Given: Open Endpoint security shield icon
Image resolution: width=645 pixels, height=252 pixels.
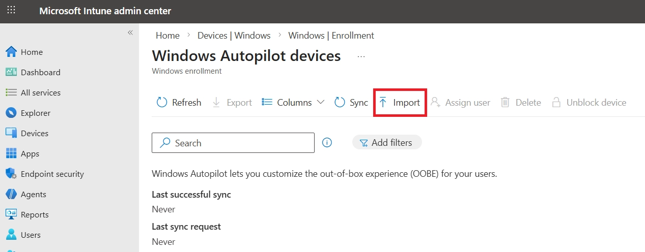Looking at the screenshot, I should click(x=11, y=174).
